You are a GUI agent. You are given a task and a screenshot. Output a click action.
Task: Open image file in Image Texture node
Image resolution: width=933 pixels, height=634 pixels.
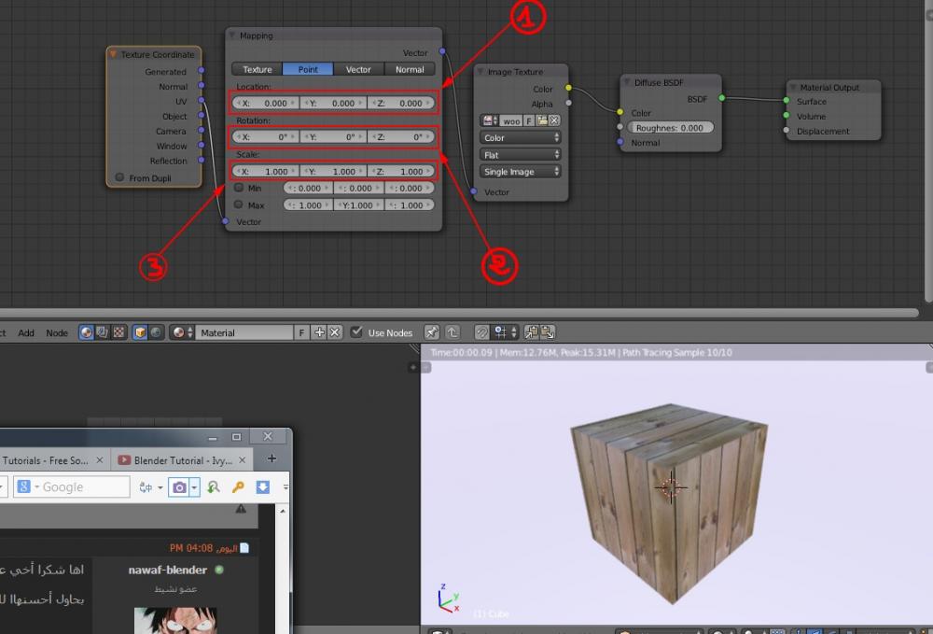pyautogui.click(x=541, y=120)
